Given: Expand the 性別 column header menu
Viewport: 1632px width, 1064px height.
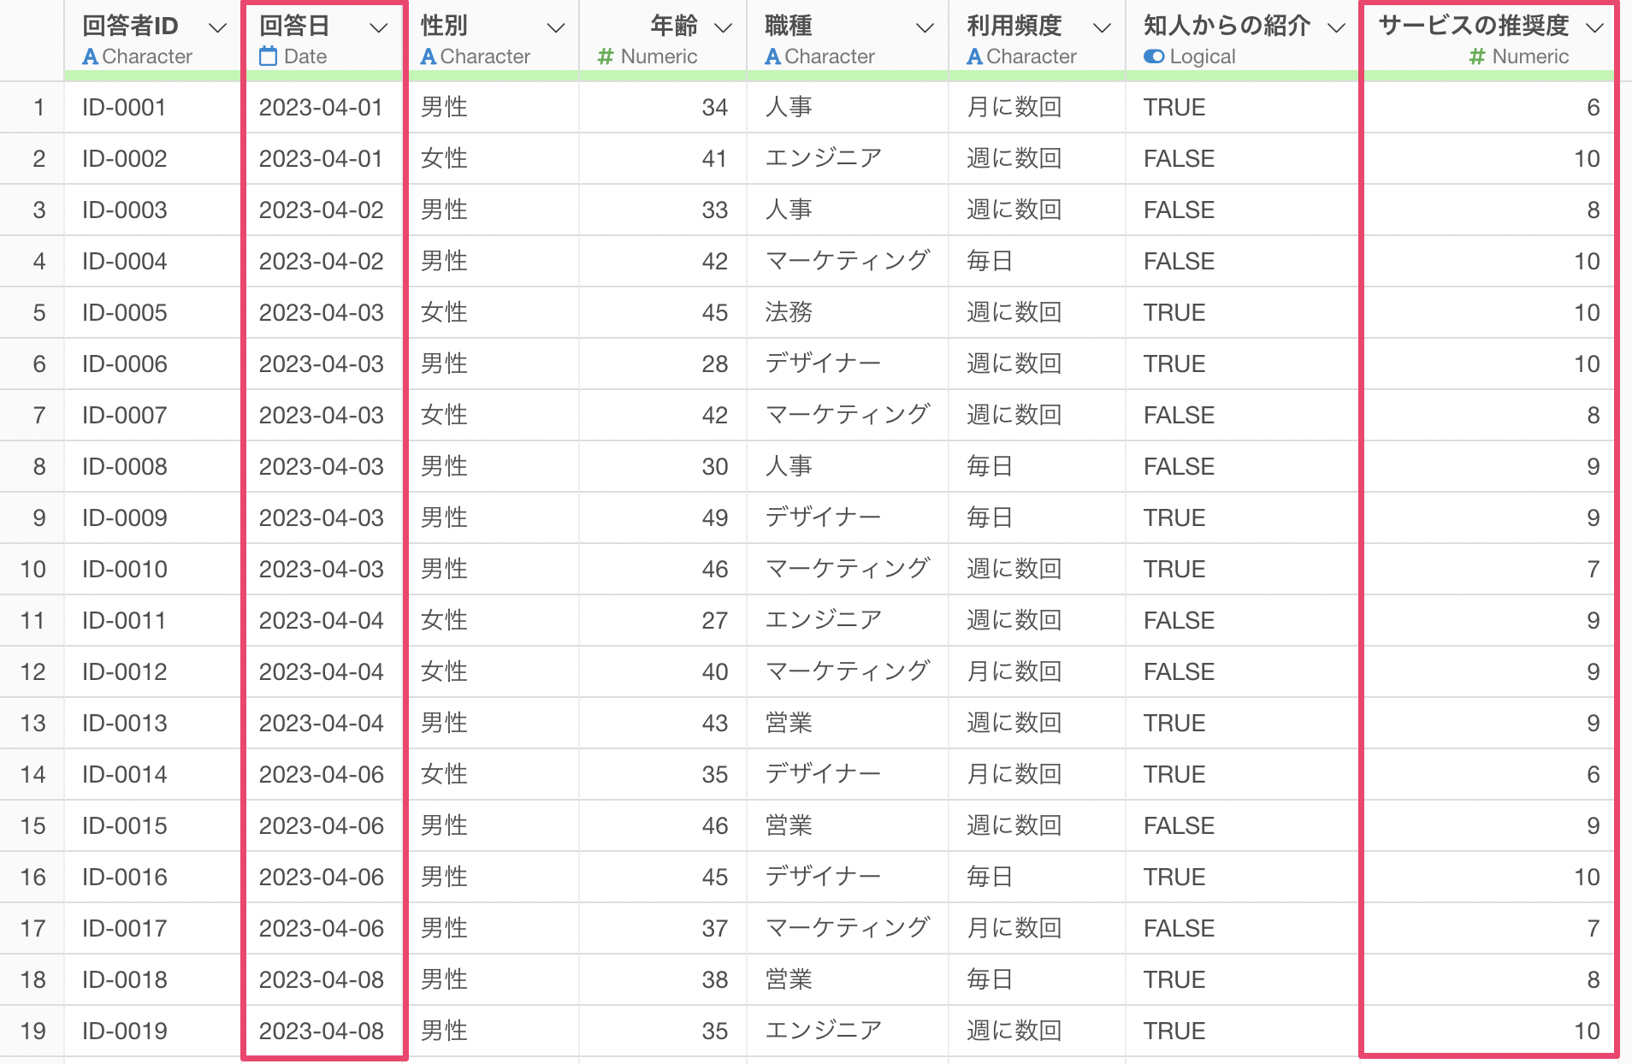Looking at the screenshot, I should coord(556,28).
